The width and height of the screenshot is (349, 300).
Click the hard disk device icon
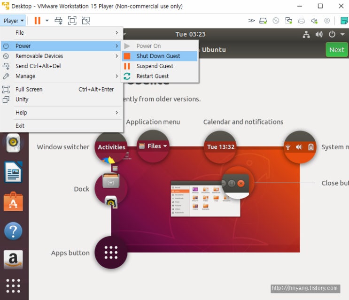point(263,21)
